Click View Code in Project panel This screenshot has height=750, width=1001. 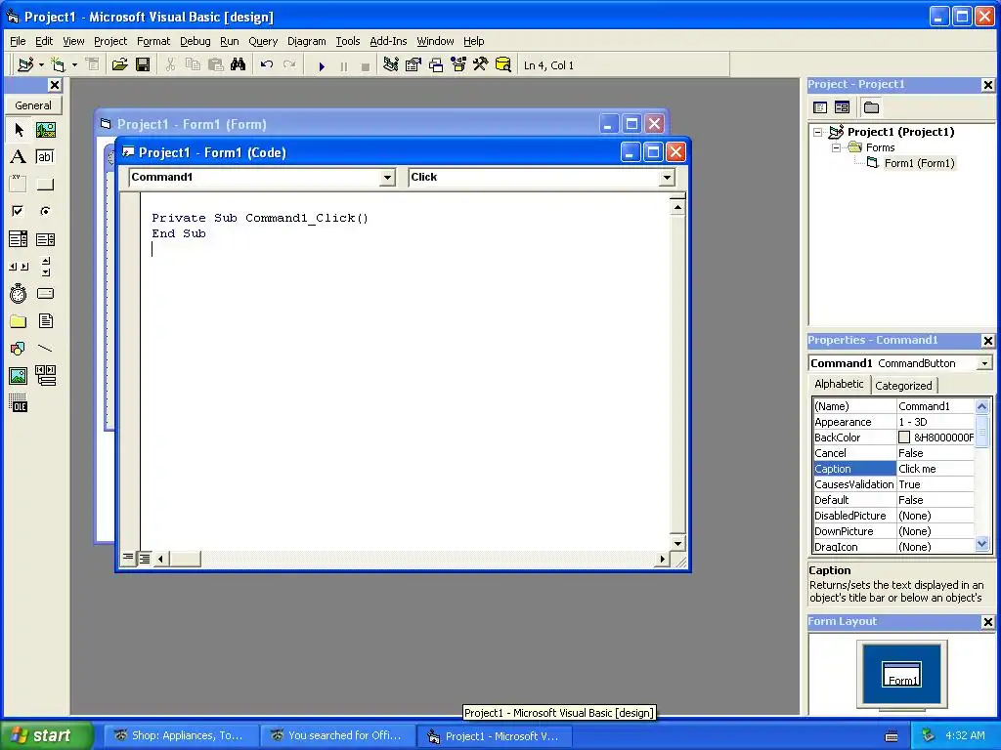(820, 107)
